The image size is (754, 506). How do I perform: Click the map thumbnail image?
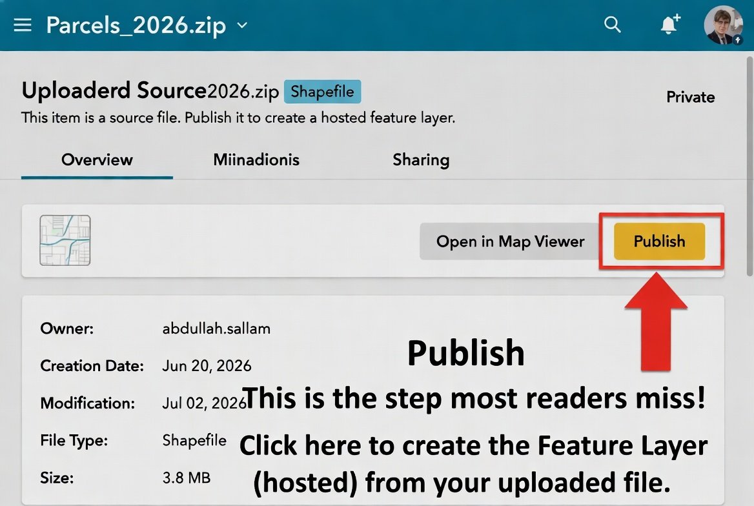[65, 240]
